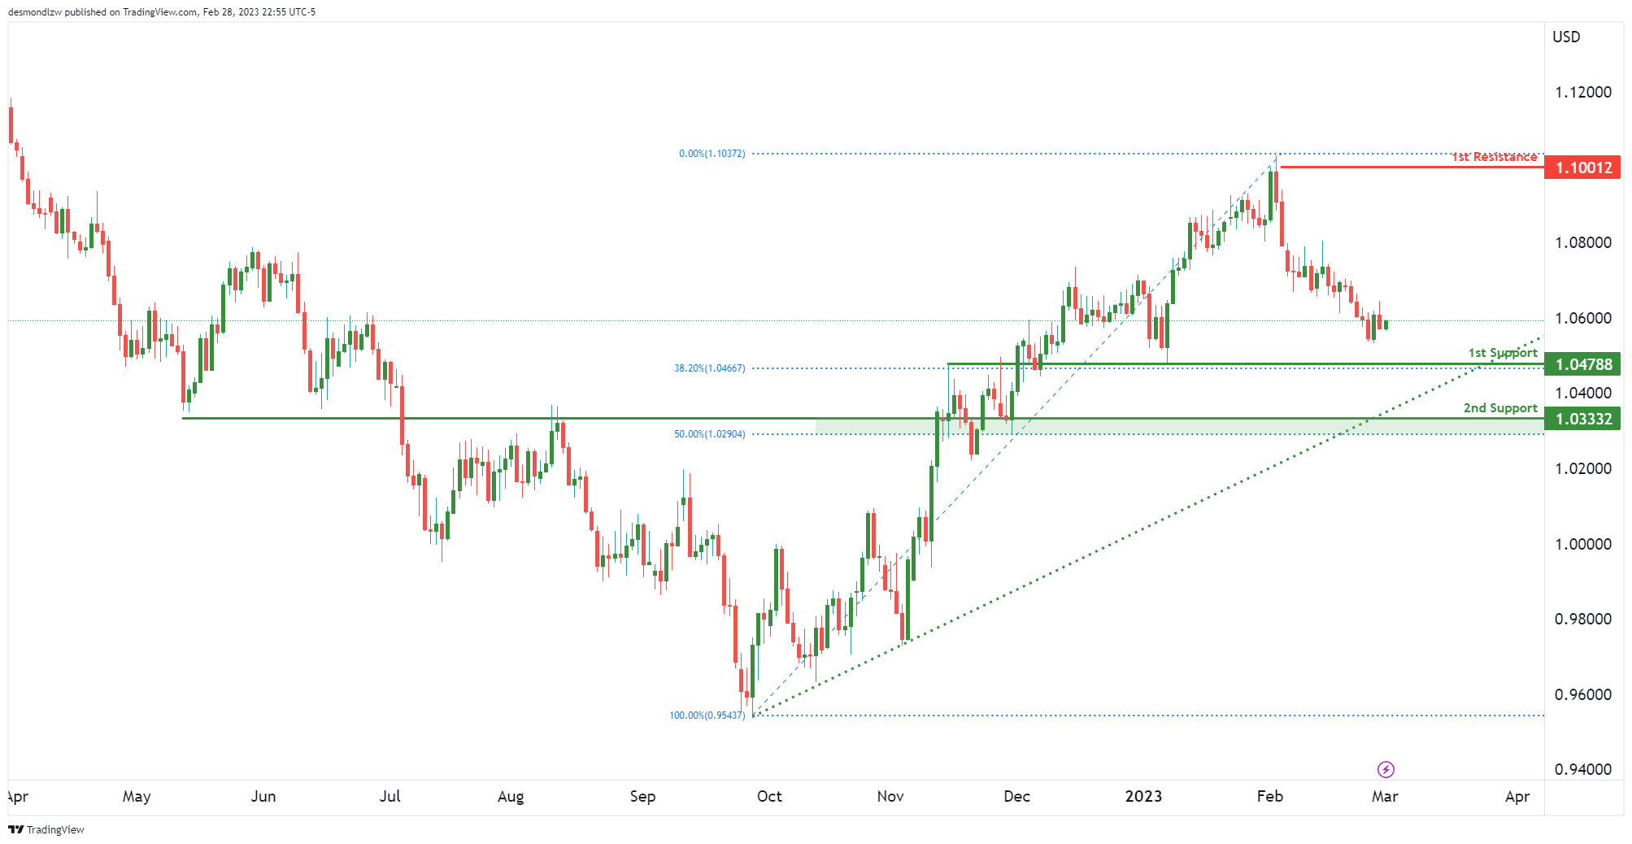Viewport: 1632px width, 844px height.
Task: Click the 1st Resistance text label
Action: tap(1494, 157)
